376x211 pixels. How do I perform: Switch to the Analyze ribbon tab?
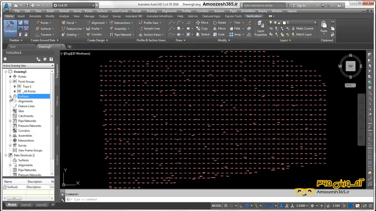pyautogui.click(x=64, y=16)
